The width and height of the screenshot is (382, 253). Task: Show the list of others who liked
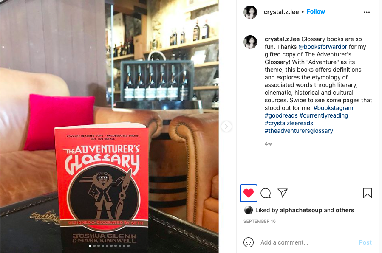(345, 210)
